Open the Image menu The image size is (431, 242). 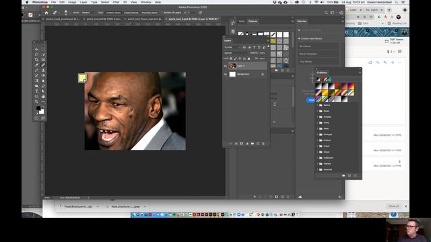[72, 2]
